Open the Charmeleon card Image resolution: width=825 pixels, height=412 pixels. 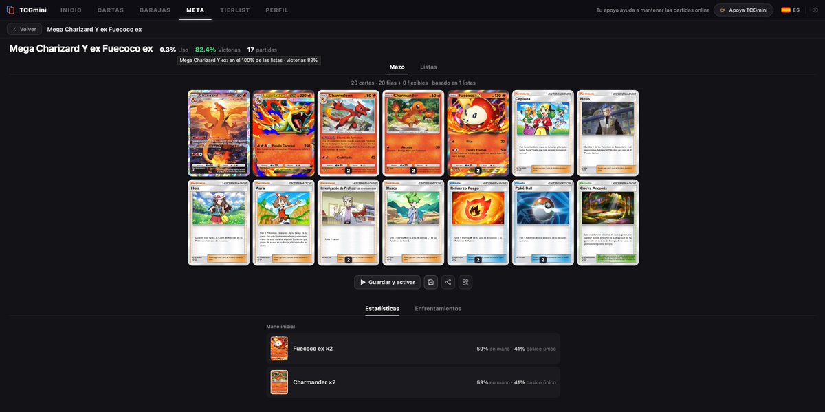349,133
